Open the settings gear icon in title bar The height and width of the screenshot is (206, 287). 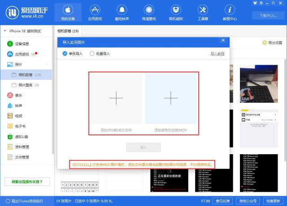(x=261, y=3)
